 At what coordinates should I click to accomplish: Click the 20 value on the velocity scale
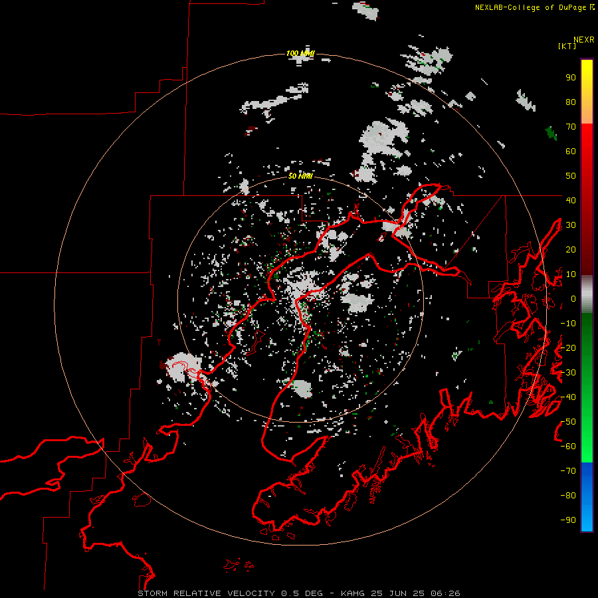point(571,249)
